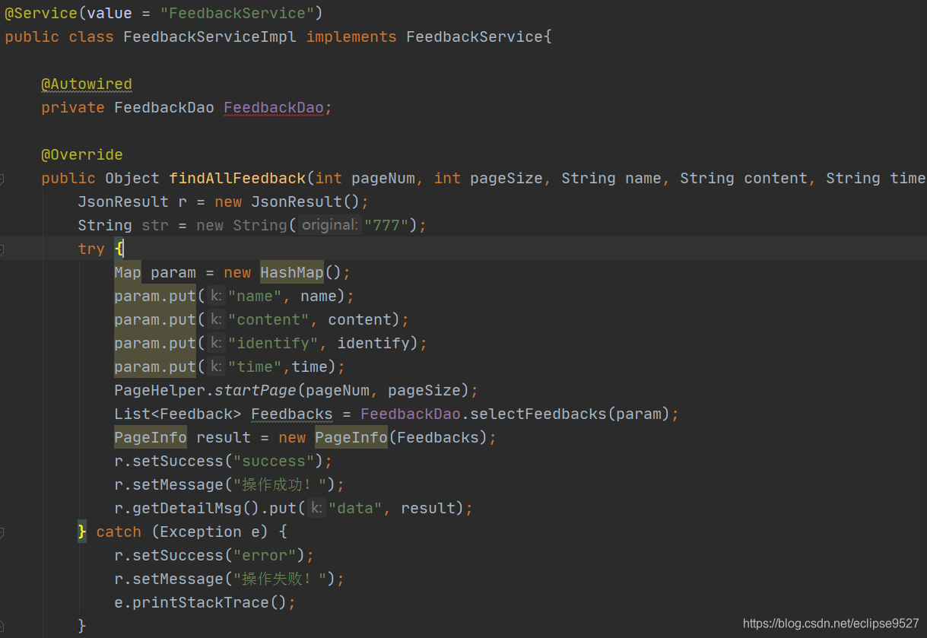The width and height of the screenshot is (927, 638).
Task: Collapse the fold marker beside the try line
Action: [x=2, y=250]
